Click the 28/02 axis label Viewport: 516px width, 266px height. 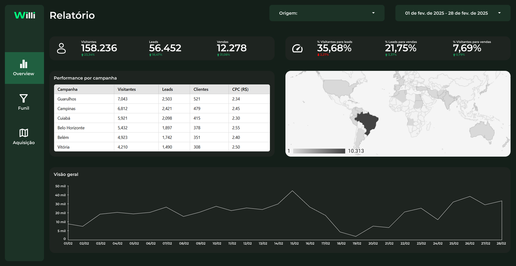[x=501, y=243]
